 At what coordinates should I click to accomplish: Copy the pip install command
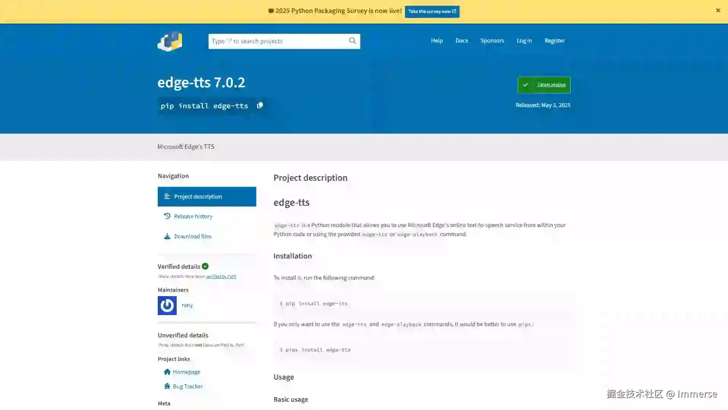[260, 106]
